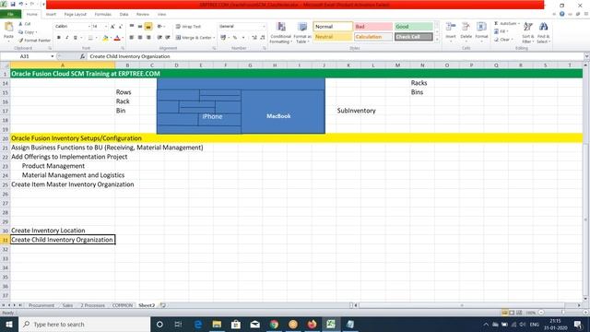Open the font size dropdown
This screenshot has width=590, height=332.
coord(106,27)
